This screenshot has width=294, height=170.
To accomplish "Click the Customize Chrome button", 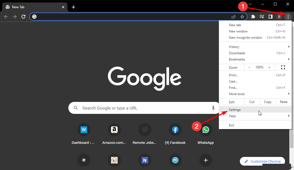I will [262, 161].
